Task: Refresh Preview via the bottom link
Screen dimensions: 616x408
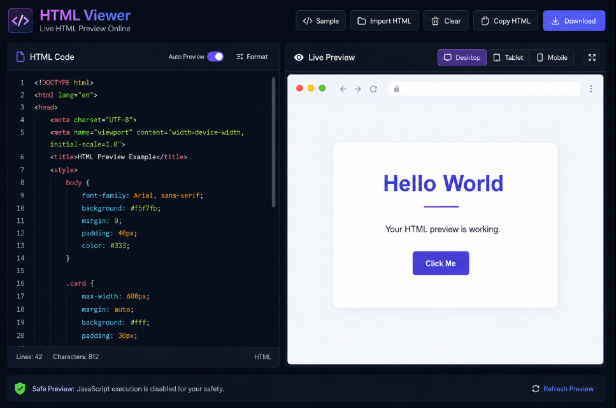Action: click(562, 388)
